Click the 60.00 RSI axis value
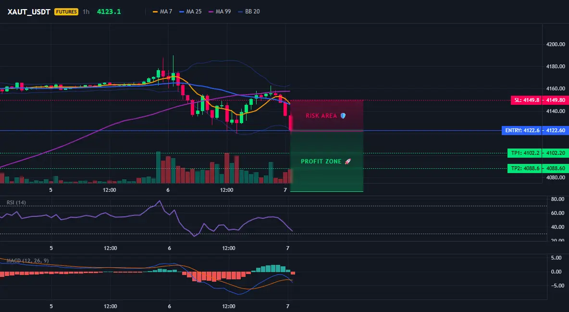 (557, 213)
